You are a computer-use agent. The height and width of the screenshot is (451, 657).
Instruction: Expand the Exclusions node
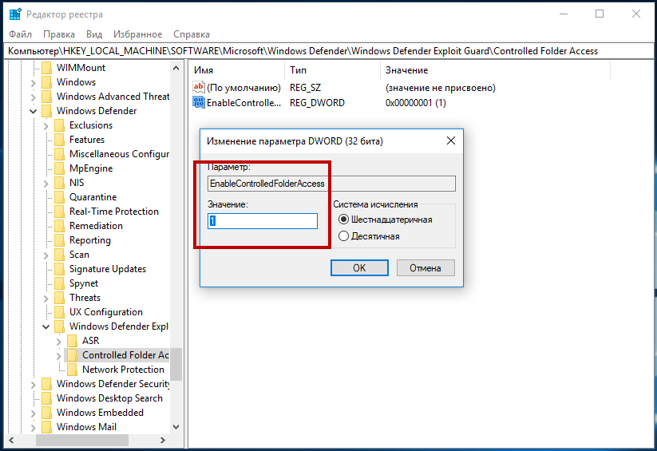tap(46, 126)
